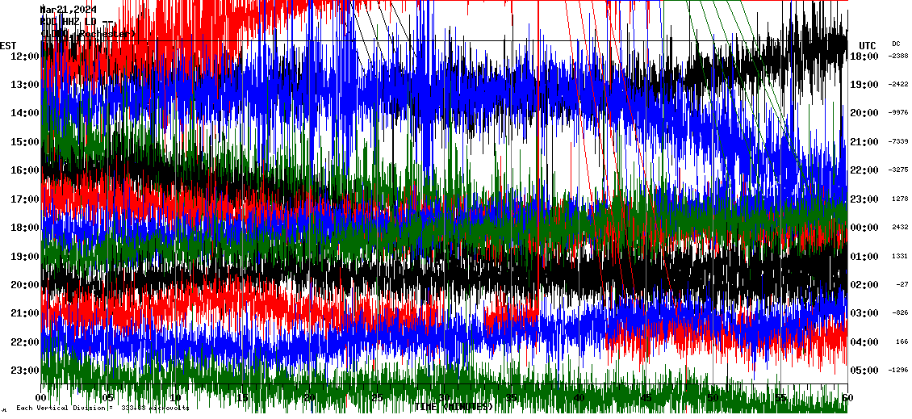The height and width of the screenshot is (419, 912).
Task: Click the 03:00 UTC time label
Action: [x=864, y=313]
